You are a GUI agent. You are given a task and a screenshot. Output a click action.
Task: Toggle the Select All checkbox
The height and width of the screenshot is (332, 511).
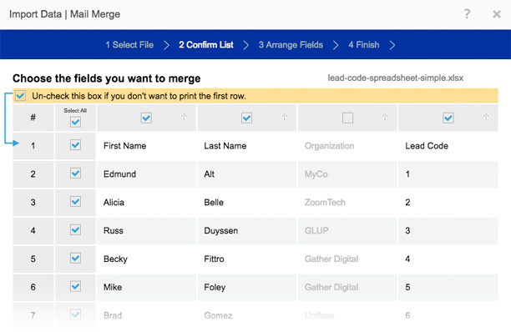[75, 122]
